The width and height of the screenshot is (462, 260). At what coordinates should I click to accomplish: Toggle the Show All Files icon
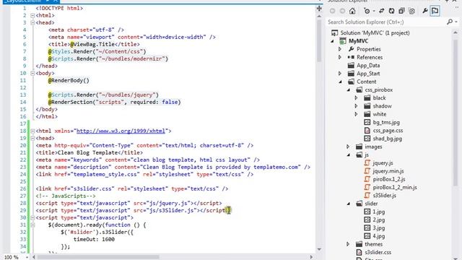412,12
